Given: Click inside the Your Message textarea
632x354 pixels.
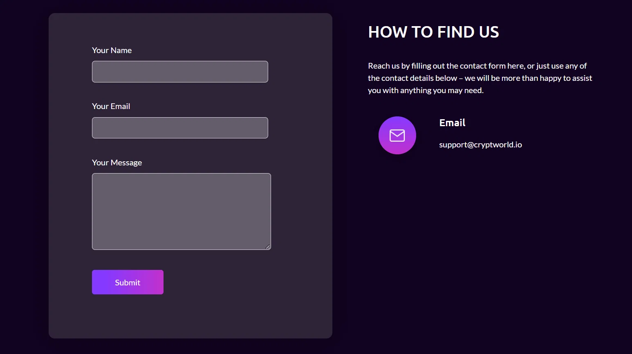Looking at the screenshot, I should [x=182, y=212].
